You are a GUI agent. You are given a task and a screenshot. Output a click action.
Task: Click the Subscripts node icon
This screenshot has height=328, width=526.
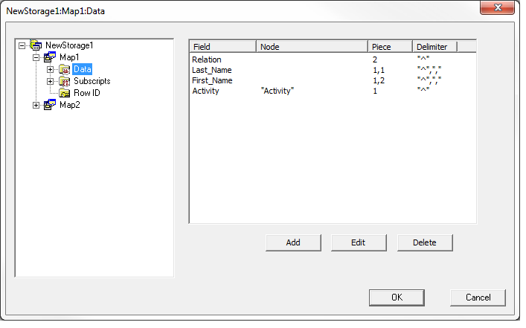pyautogui.click(x=65, y=81)
